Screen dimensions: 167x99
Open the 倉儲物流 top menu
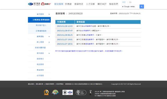tap(79, 4)
